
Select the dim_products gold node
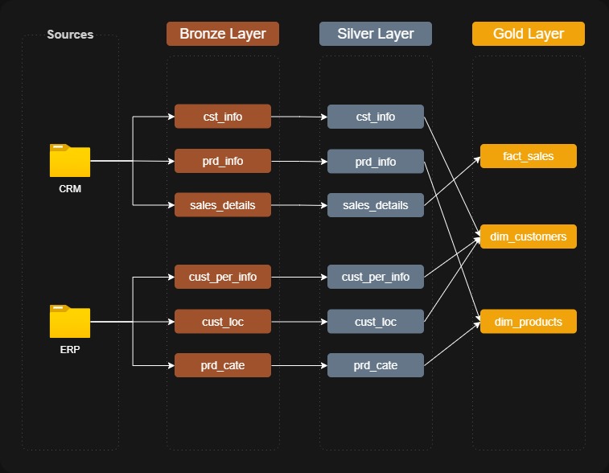[529, 321]
